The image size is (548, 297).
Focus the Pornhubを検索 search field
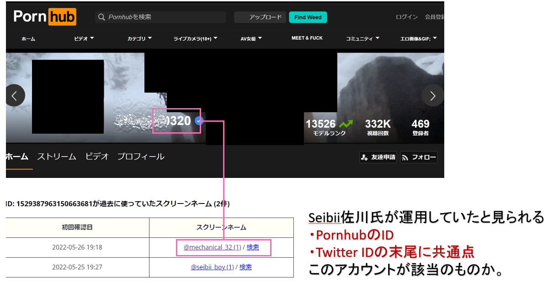click(161, 17)
